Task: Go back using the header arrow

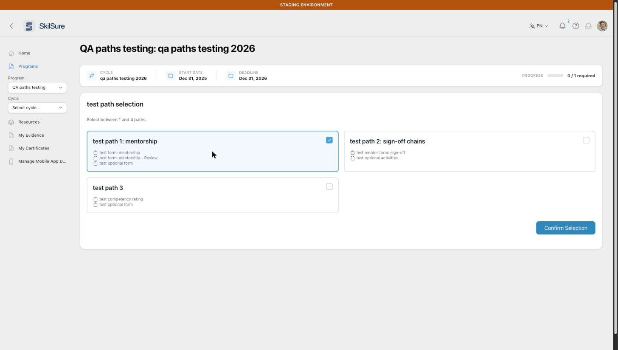Action: tap(11, 26)
